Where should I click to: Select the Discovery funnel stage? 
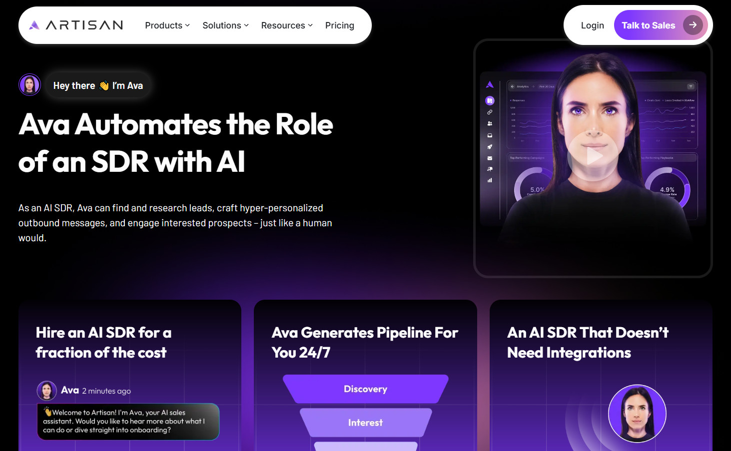[x=365, y=389]
